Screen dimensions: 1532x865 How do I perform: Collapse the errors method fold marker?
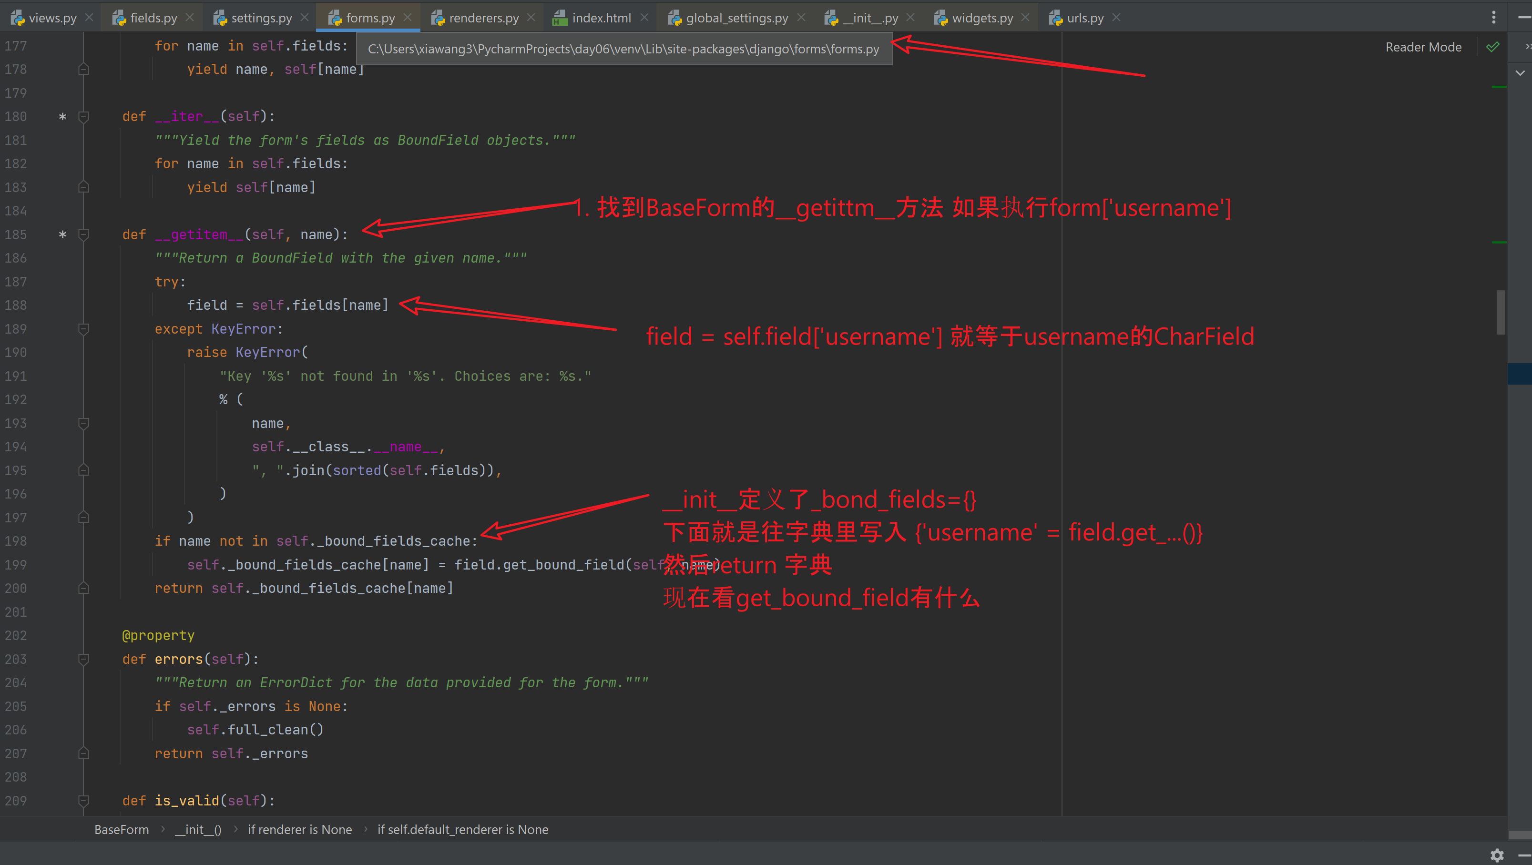tap(84, 659)
